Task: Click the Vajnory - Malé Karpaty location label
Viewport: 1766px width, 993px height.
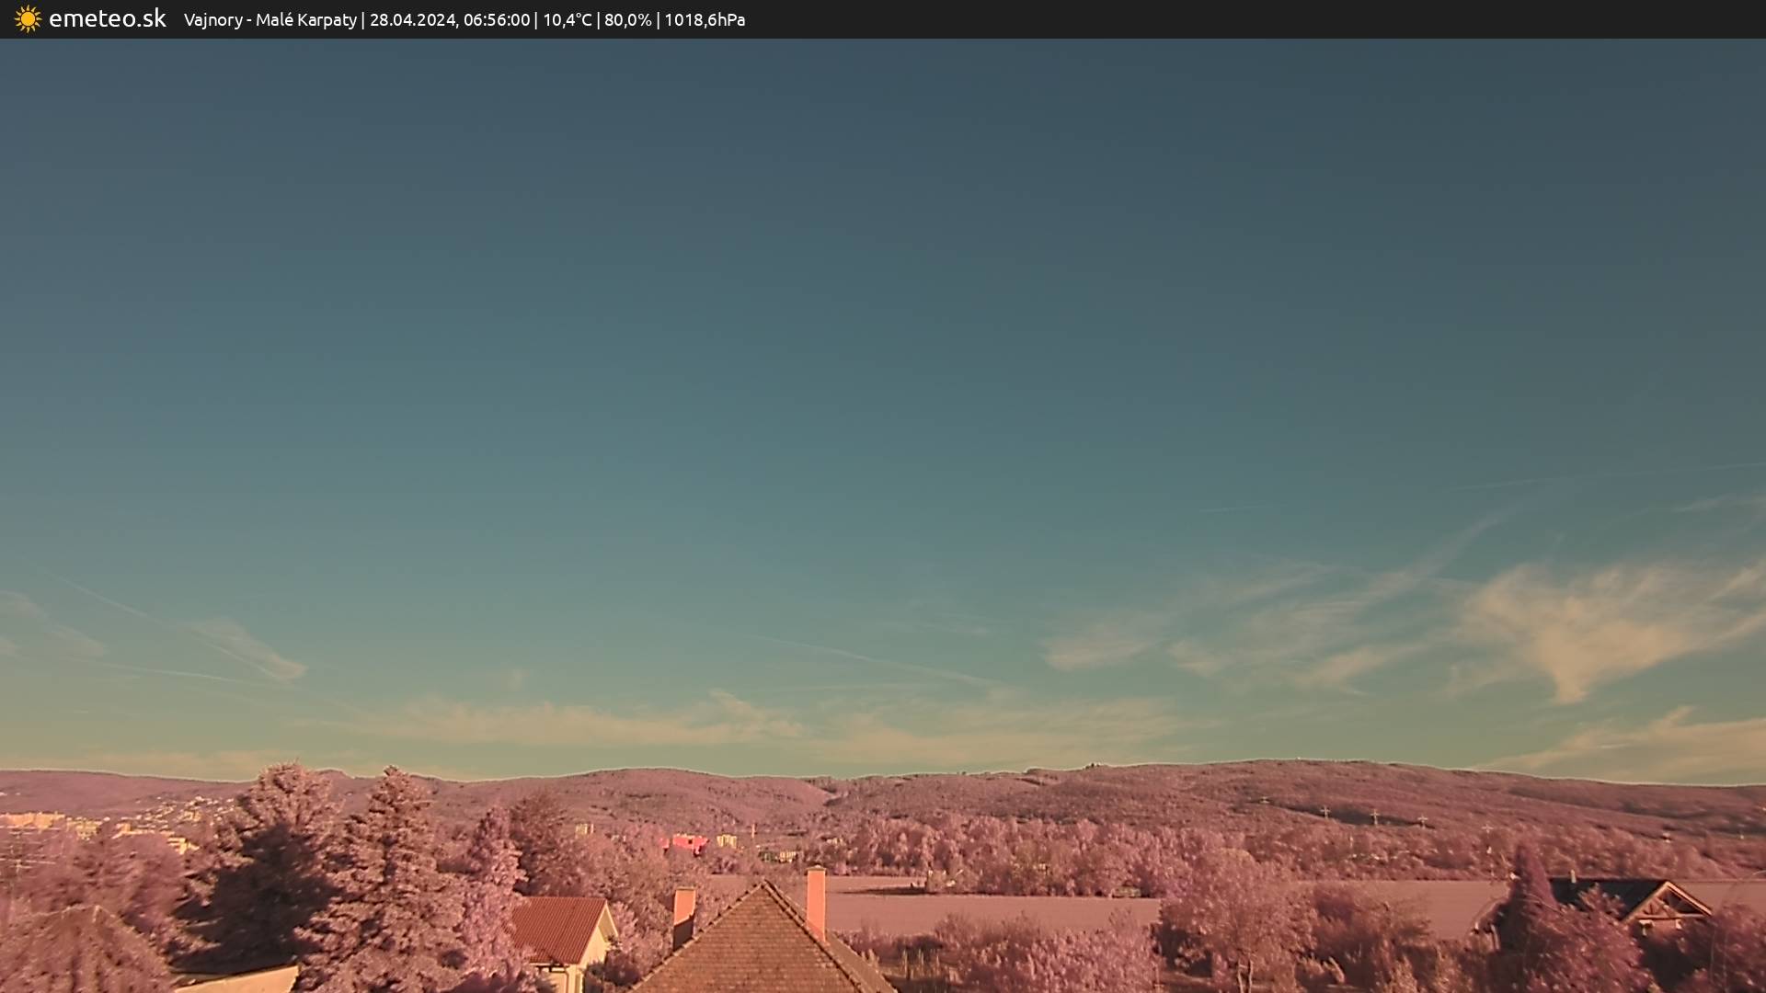Action: [269, 20]
